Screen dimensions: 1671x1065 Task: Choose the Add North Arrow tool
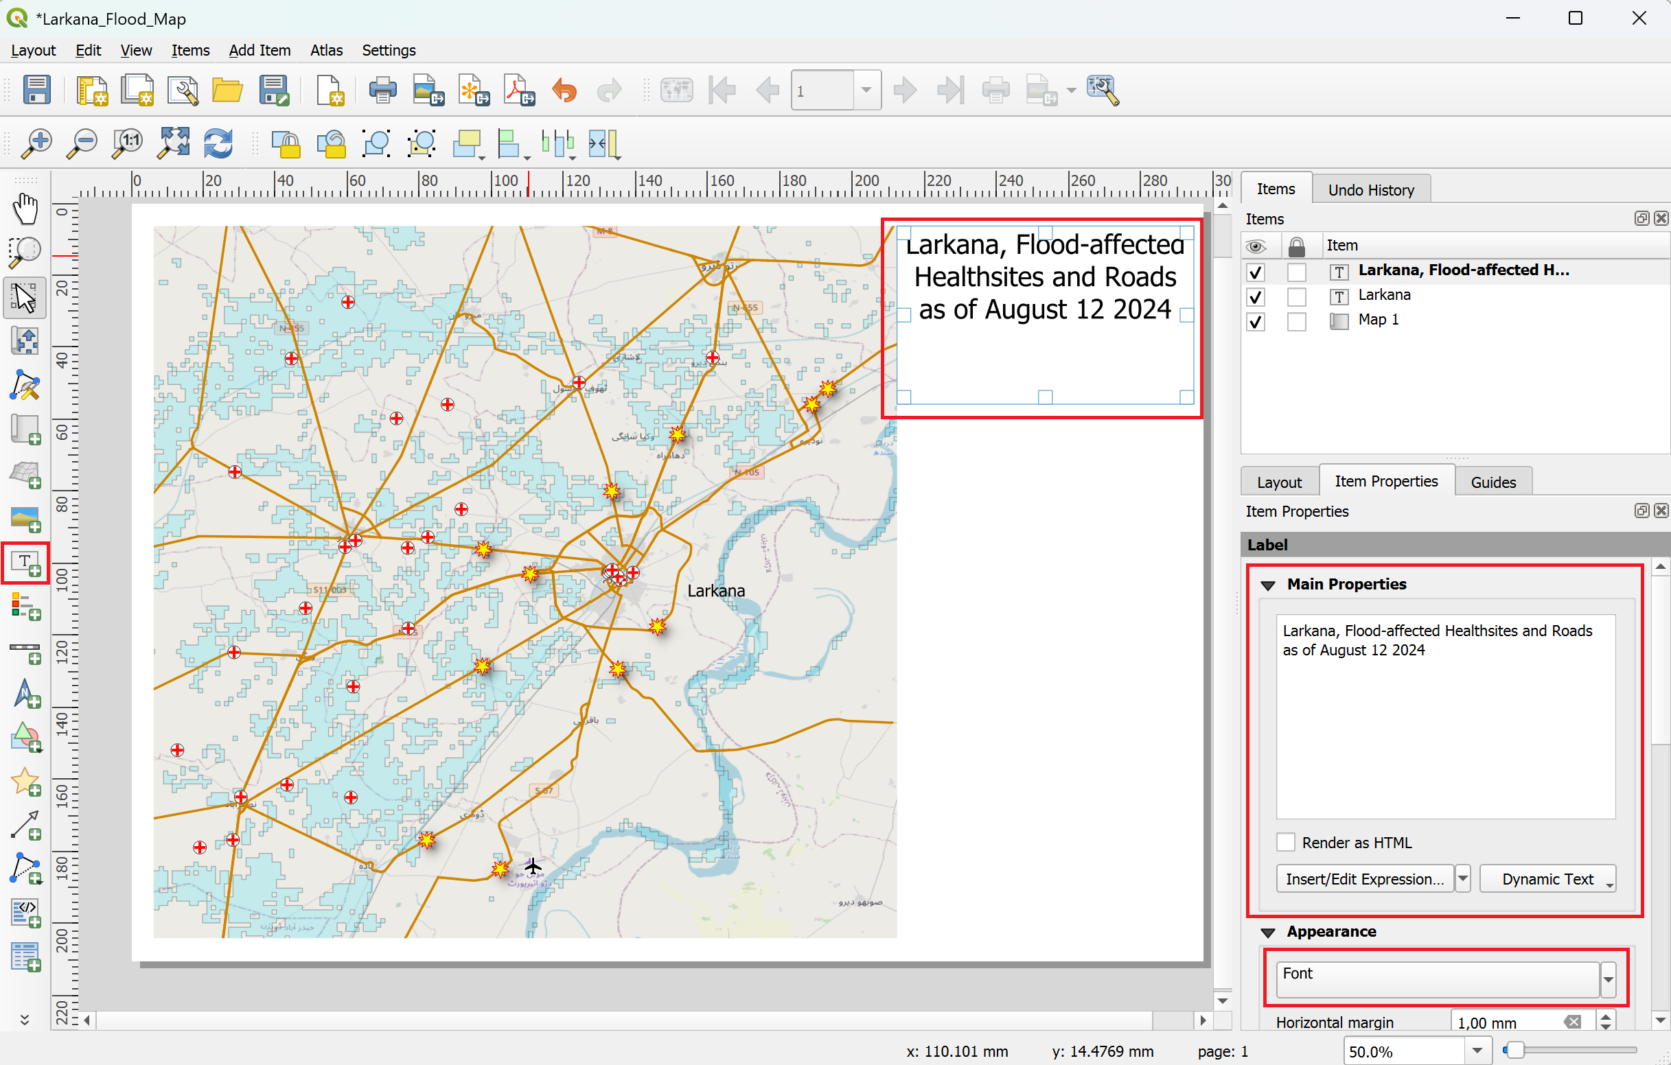25,694
